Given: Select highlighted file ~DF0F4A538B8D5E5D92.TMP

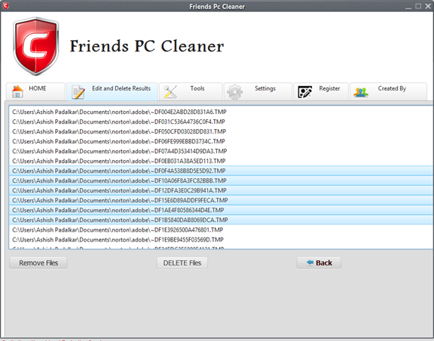Looking at the screenshot, I should [221, 170].
